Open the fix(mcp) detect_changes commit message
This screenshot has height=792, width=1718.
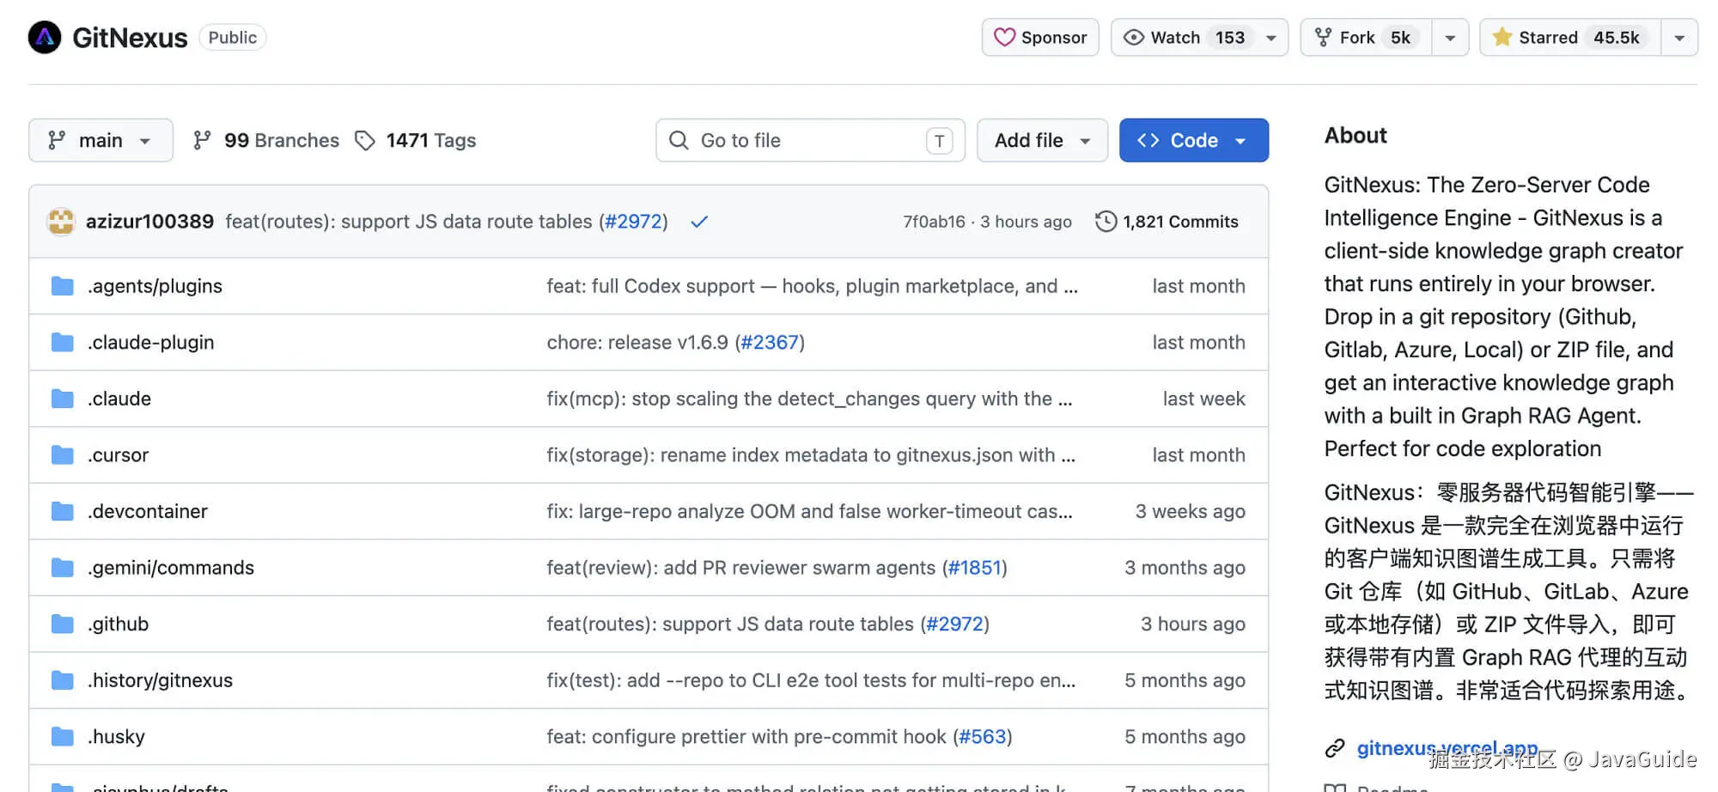pyautogui.click(x=809, y=399)
